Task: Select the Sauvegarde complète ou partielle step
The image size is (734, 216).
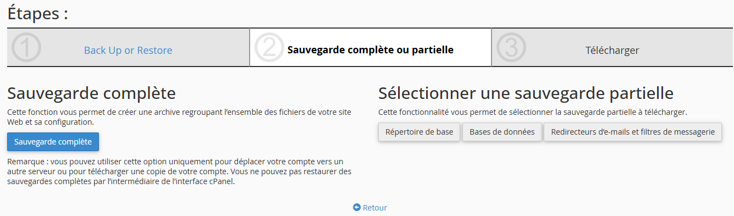Action: coord(371,50)
